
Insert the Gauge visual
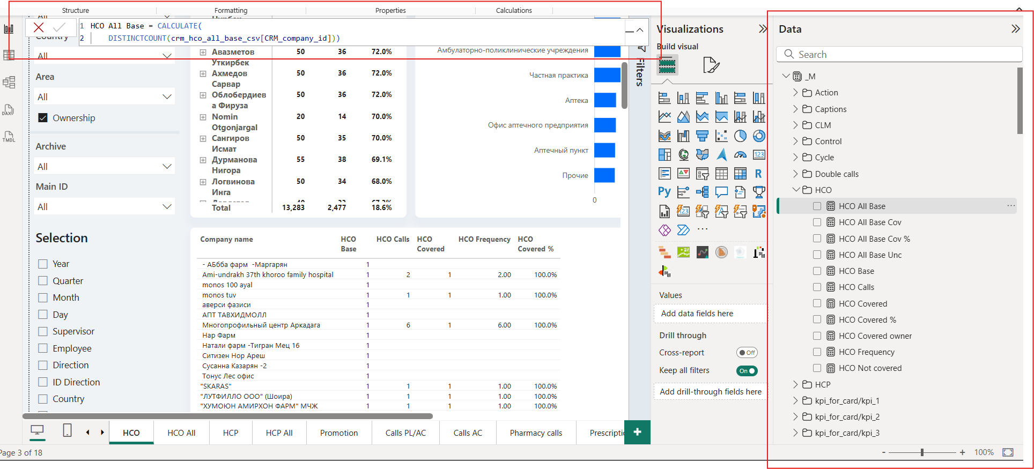740,155
